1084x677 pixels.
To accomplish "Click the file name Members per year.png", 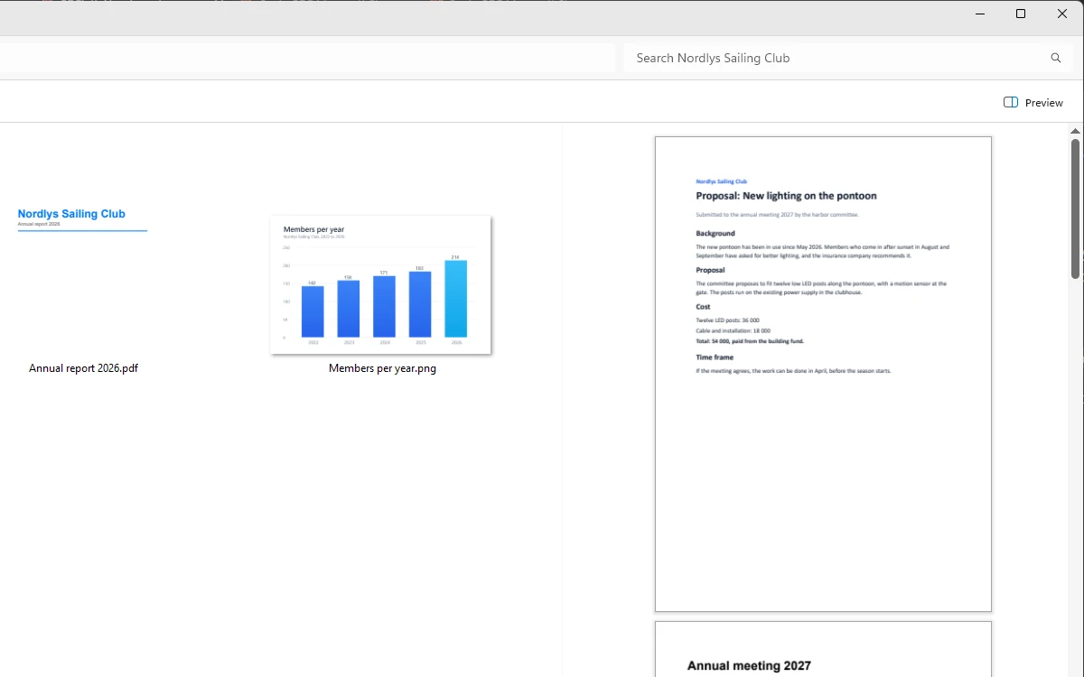I will pyautogui.click(x=382, y=368).
